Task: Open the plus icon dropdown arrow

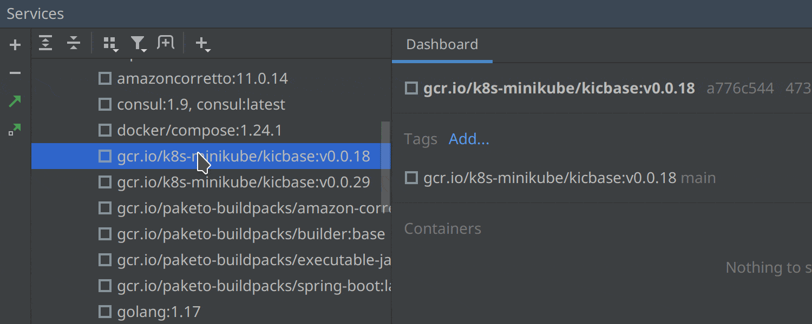Action: coord(207,50)
